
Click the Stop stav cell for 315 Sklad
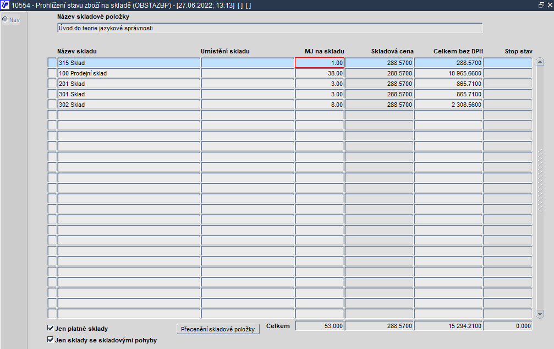507,63
